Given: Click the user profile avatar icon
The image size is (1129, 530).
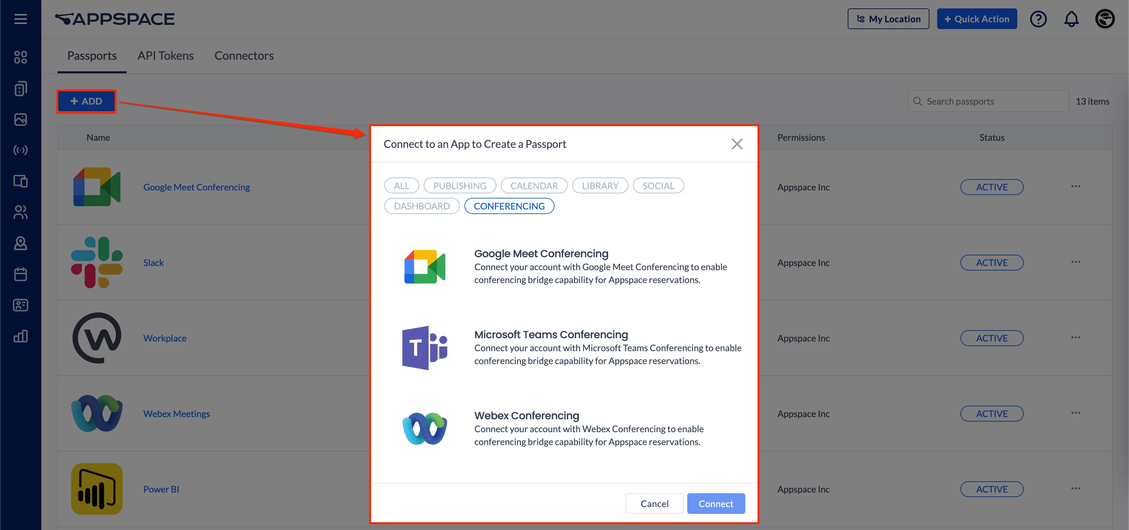Looking at the screenshot, I should [1104, 19].
